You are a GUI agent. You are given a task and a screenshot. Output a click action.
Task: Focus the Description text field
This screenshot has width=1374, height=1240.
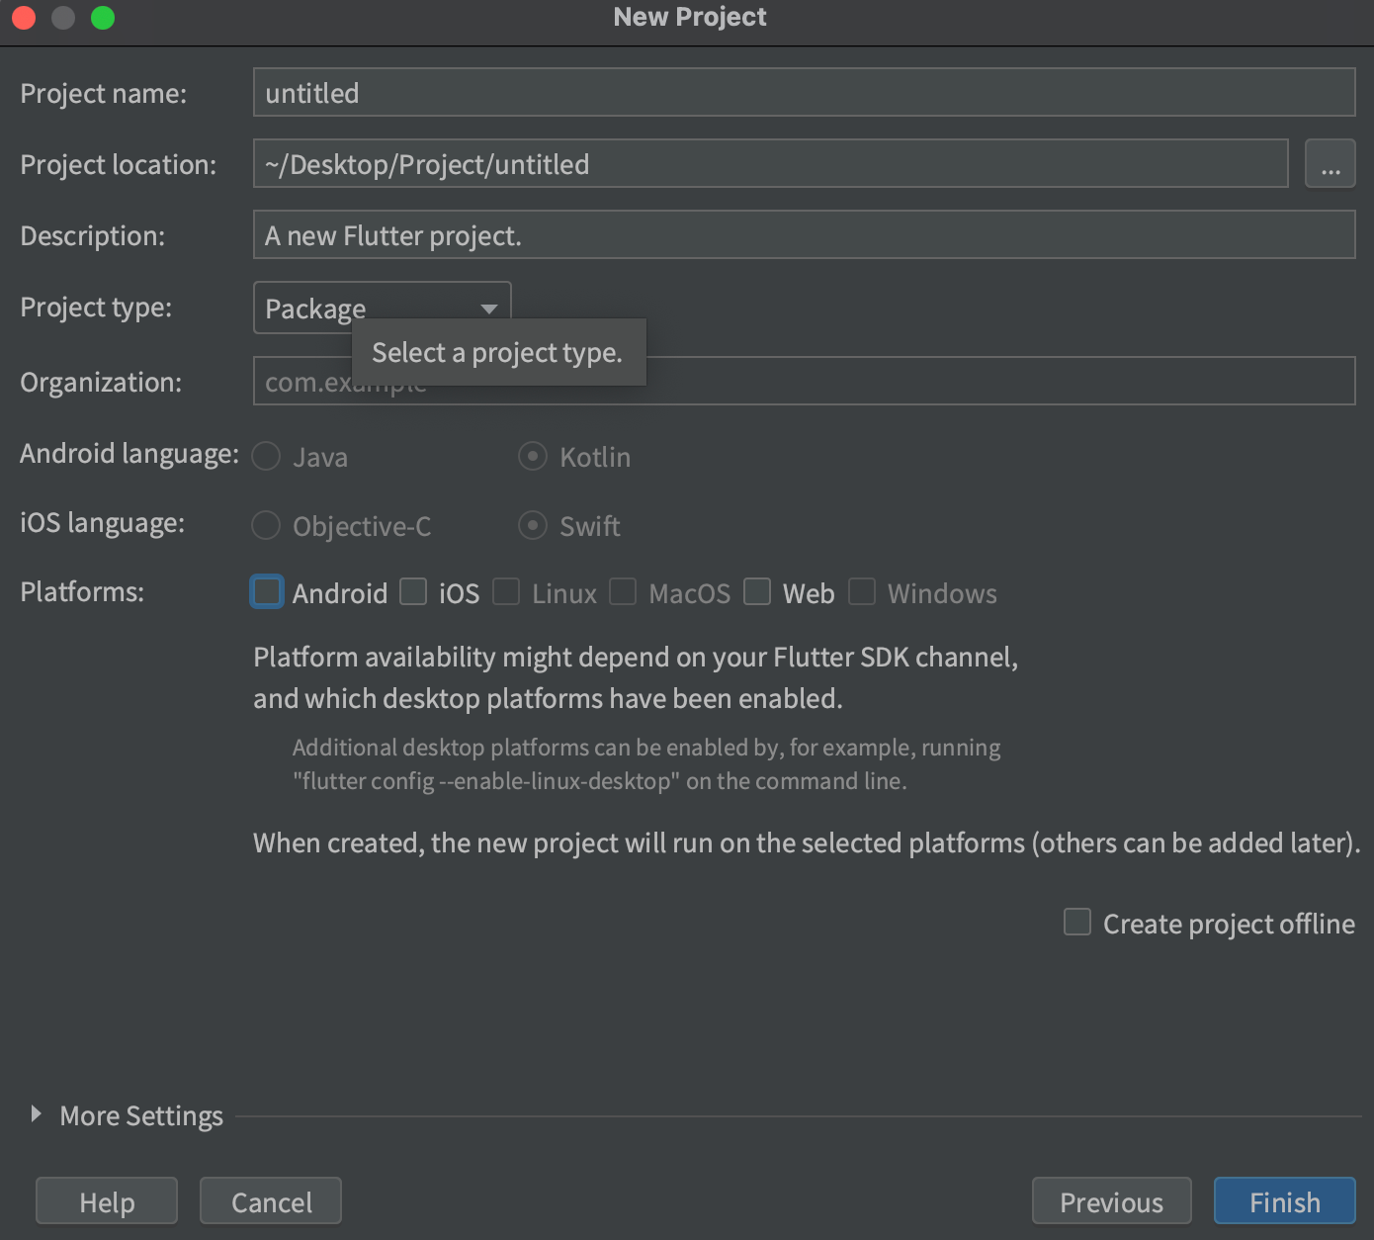point(804,235)
